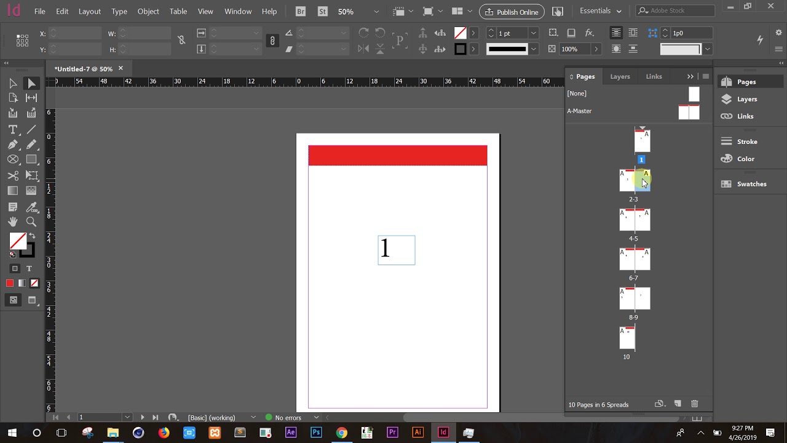Select the Page tool

[x=13, y=98]
